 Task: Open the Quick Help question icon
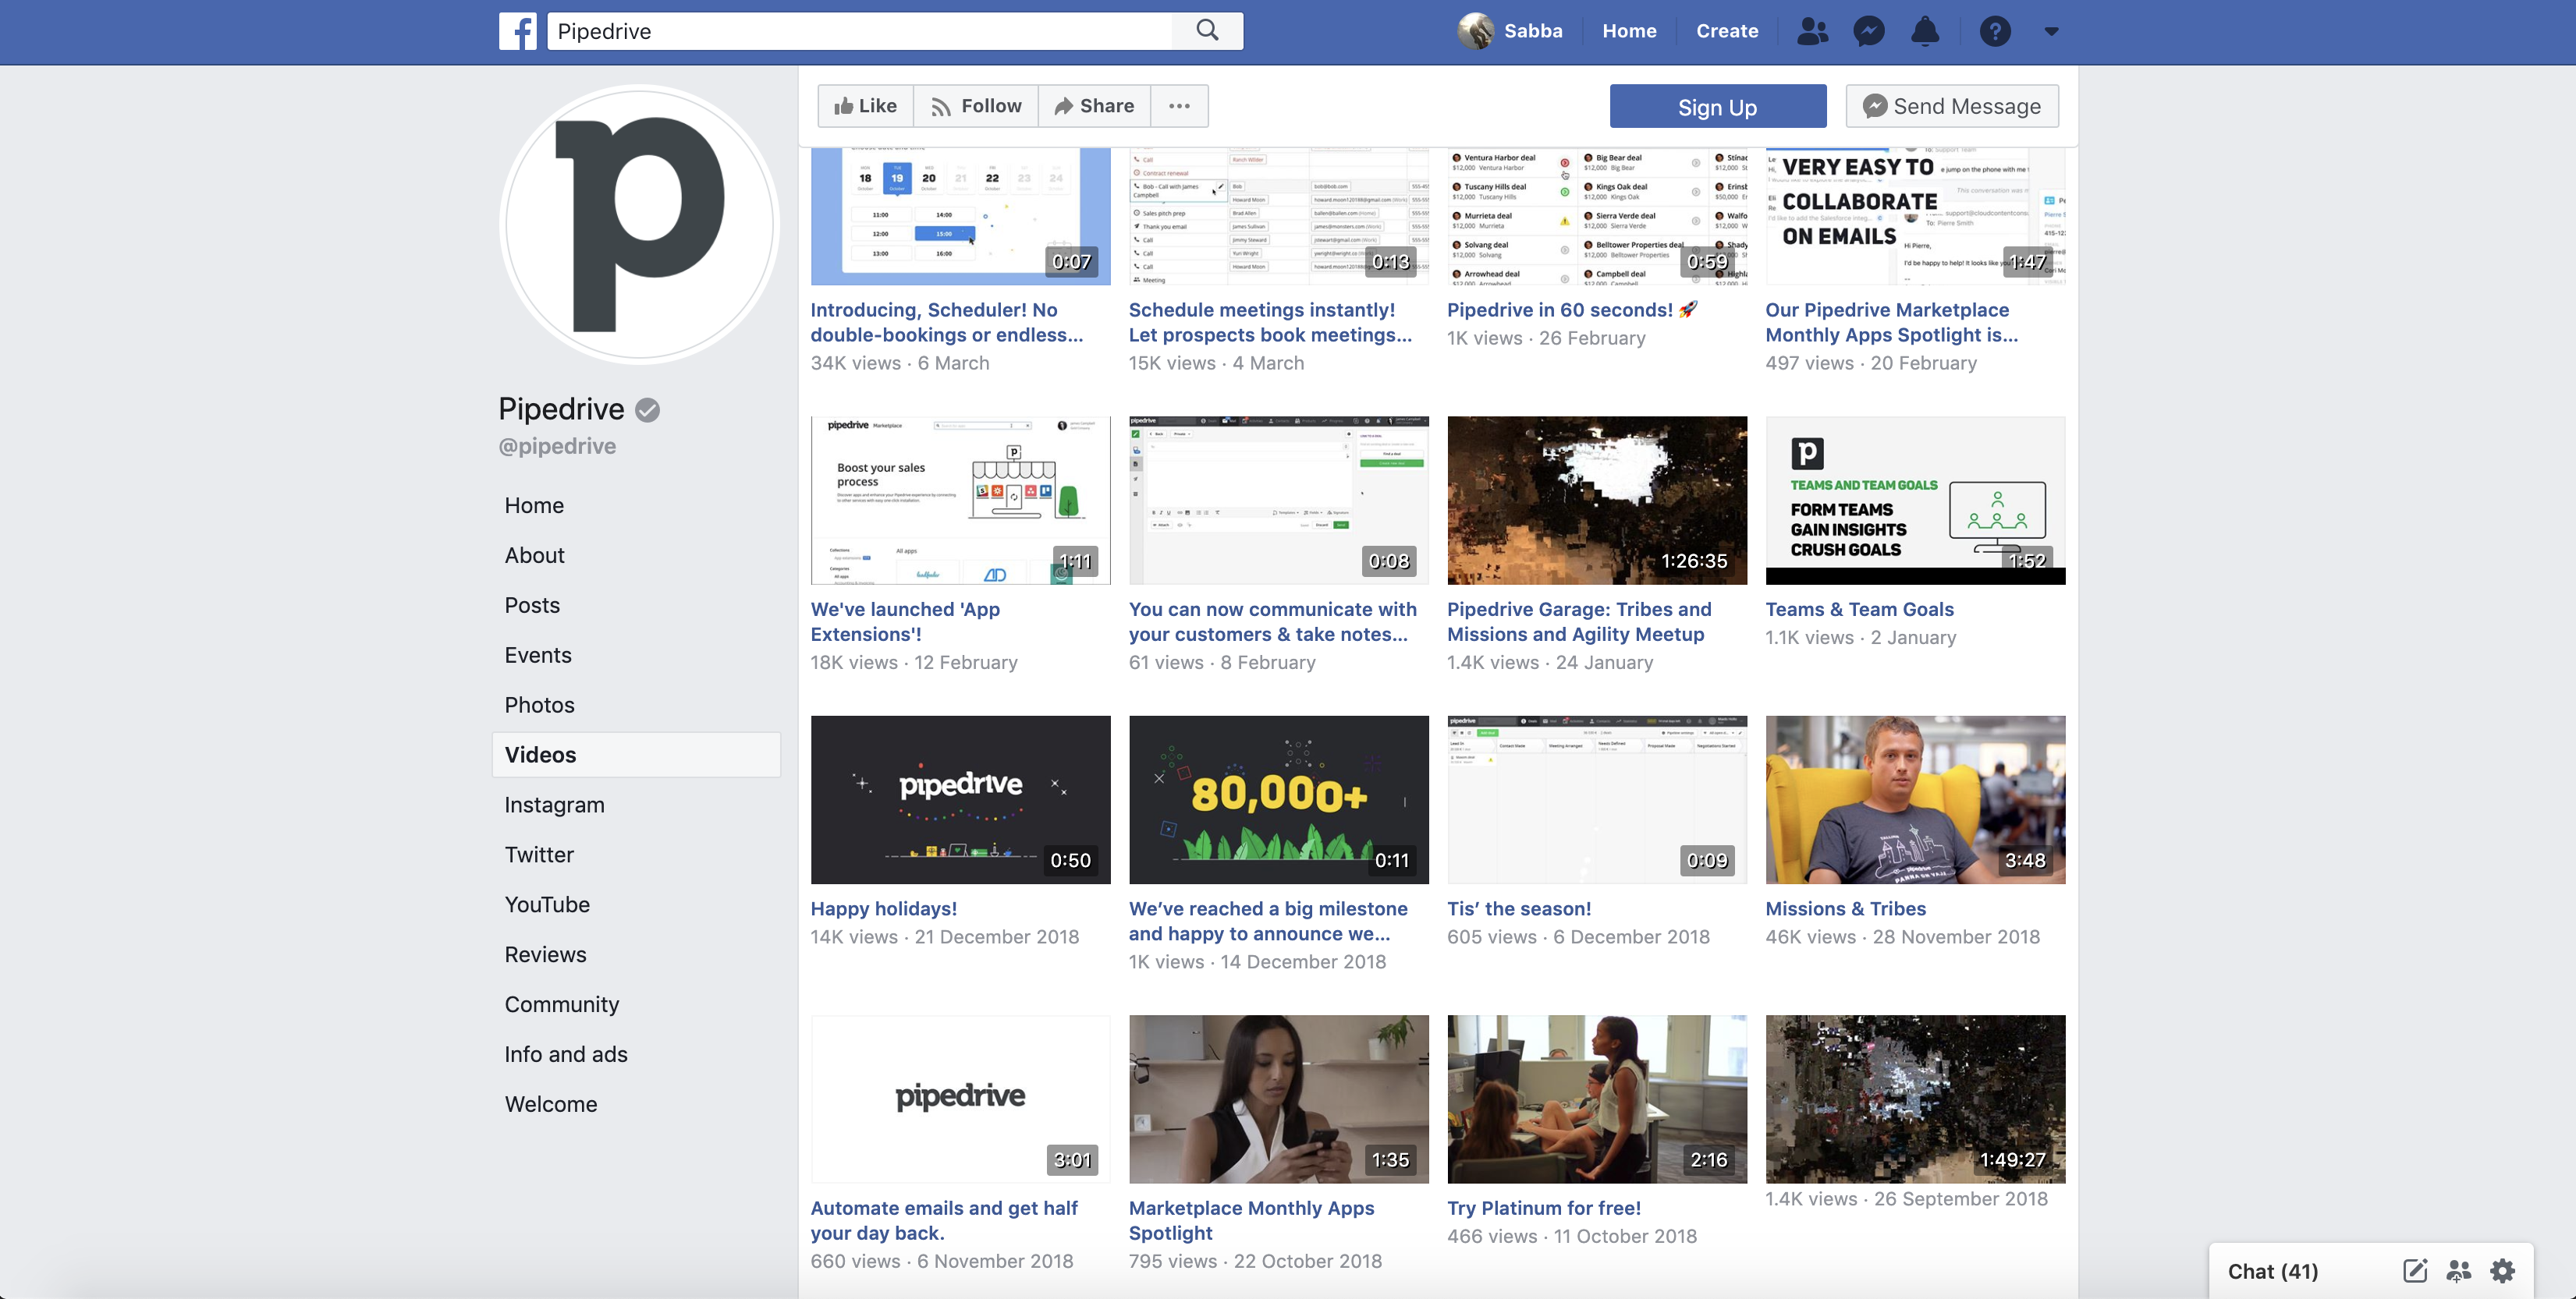pos(1995,31)
